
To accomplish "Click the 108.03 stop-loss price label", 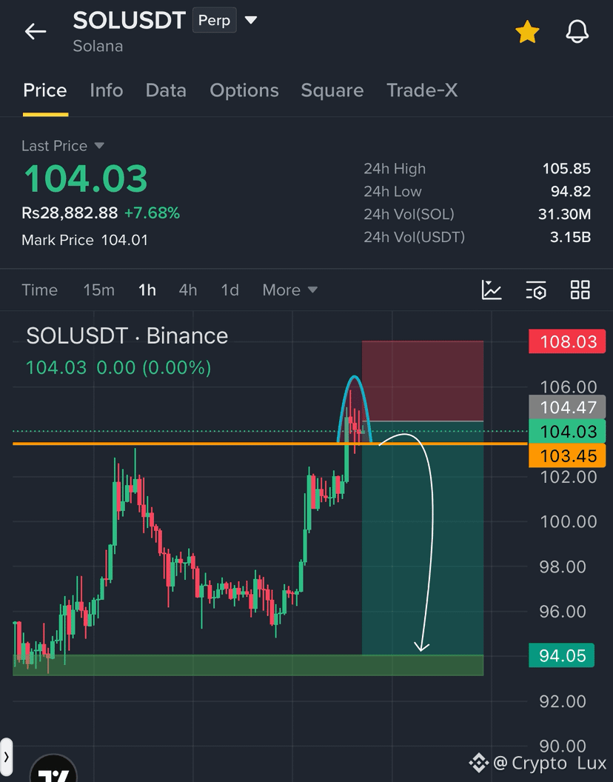I will (x=568, y=341).
